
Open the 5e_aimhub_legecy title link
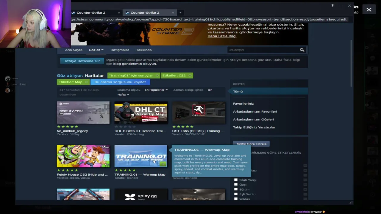coord(72,131)
